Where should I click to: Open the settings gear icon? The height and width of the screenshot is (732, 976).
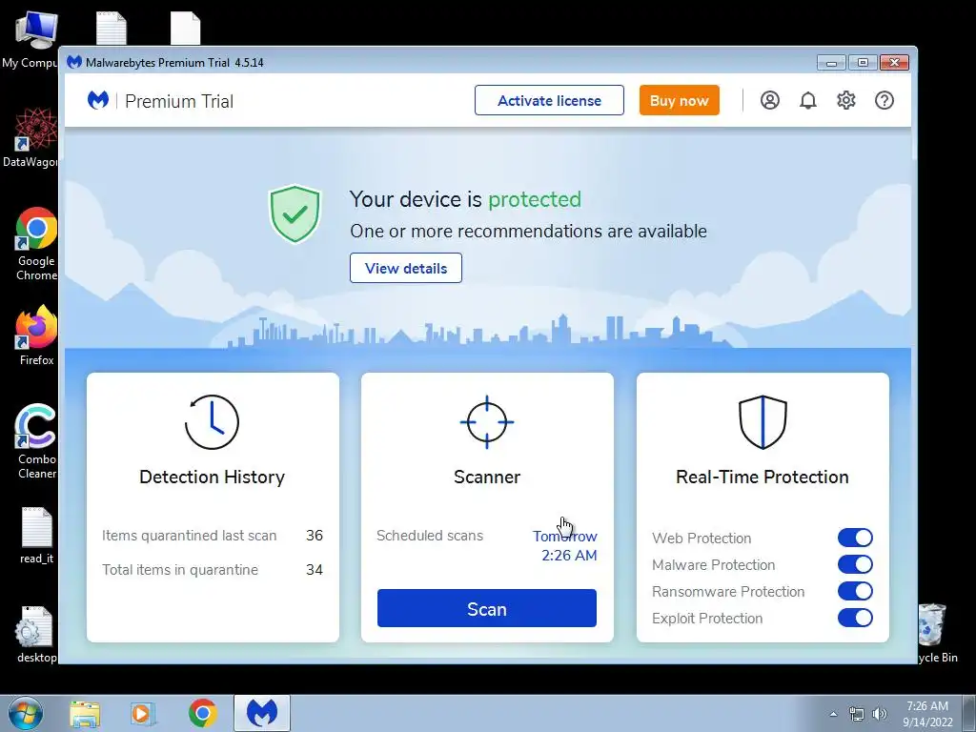[846, 100]
